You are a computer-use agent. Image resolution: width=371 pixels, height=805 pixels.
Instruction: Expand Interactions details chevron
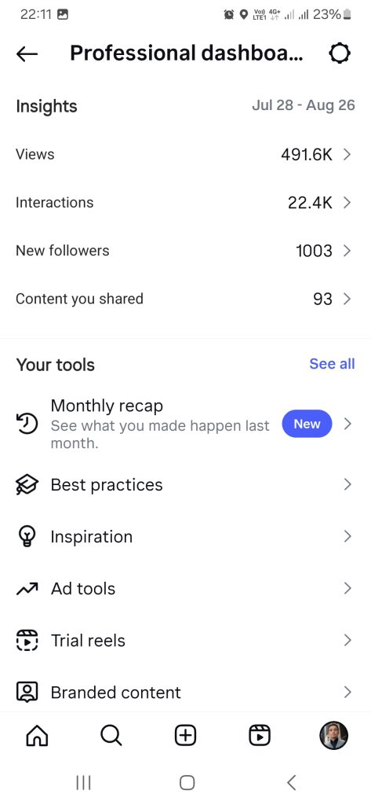pyautogui.click(x=347, y=202)
